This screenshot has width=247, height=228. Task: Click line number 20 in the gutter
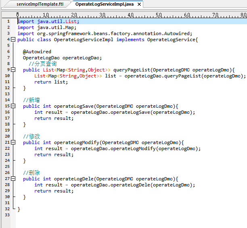tap(7, 136)
